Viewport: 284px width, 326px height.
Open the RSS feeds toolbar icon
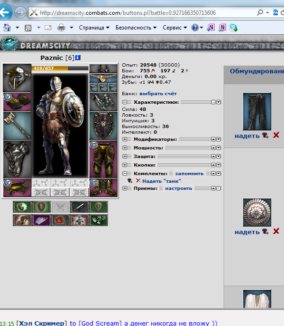28,28
